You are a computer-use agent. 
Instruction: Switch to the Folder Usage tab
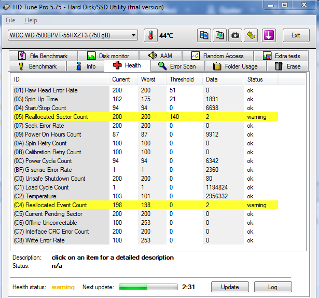point(235,66)
